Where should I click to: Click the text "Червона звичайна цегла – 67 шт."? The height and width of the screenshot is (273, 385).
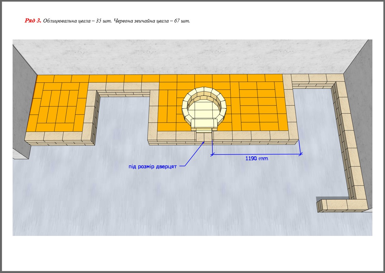(151, 21)
